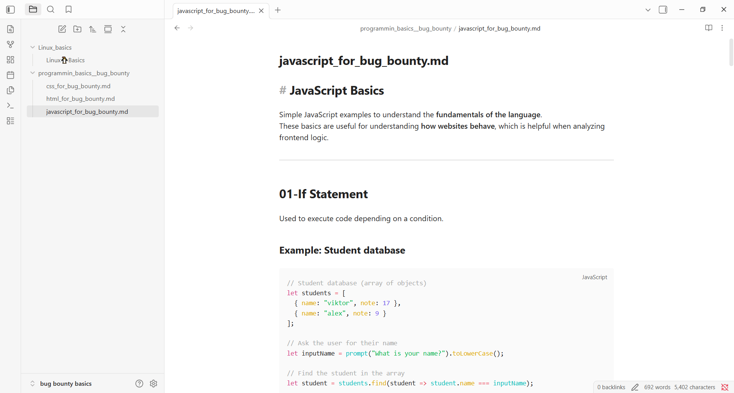Open the command palette terminal icon
Image resolution: width=734 pixels, height=393 pixels.
(10, 105)
